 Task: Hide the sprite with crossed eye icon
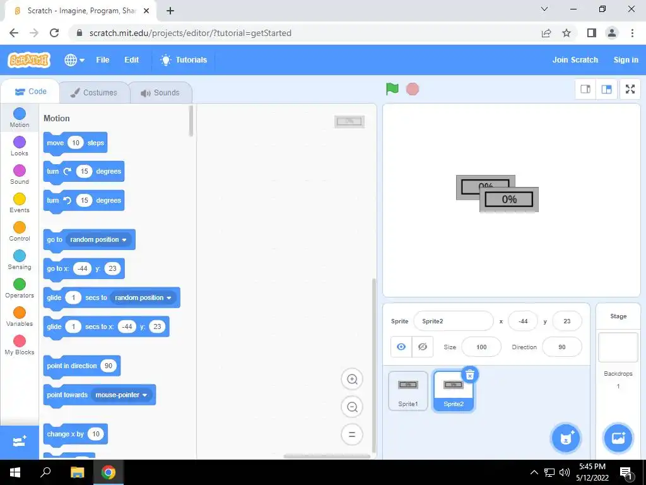[x=422, y=347]
